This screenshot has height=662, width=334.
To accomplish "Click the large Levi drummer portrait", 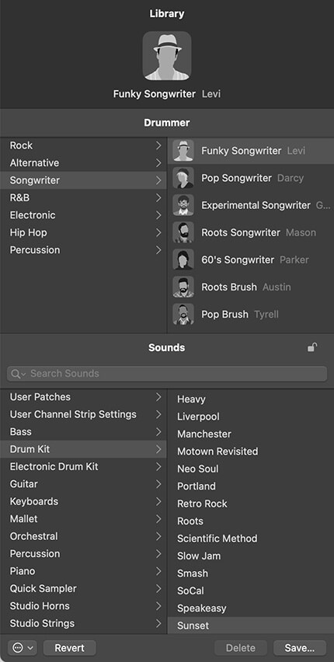I will 167,56.
